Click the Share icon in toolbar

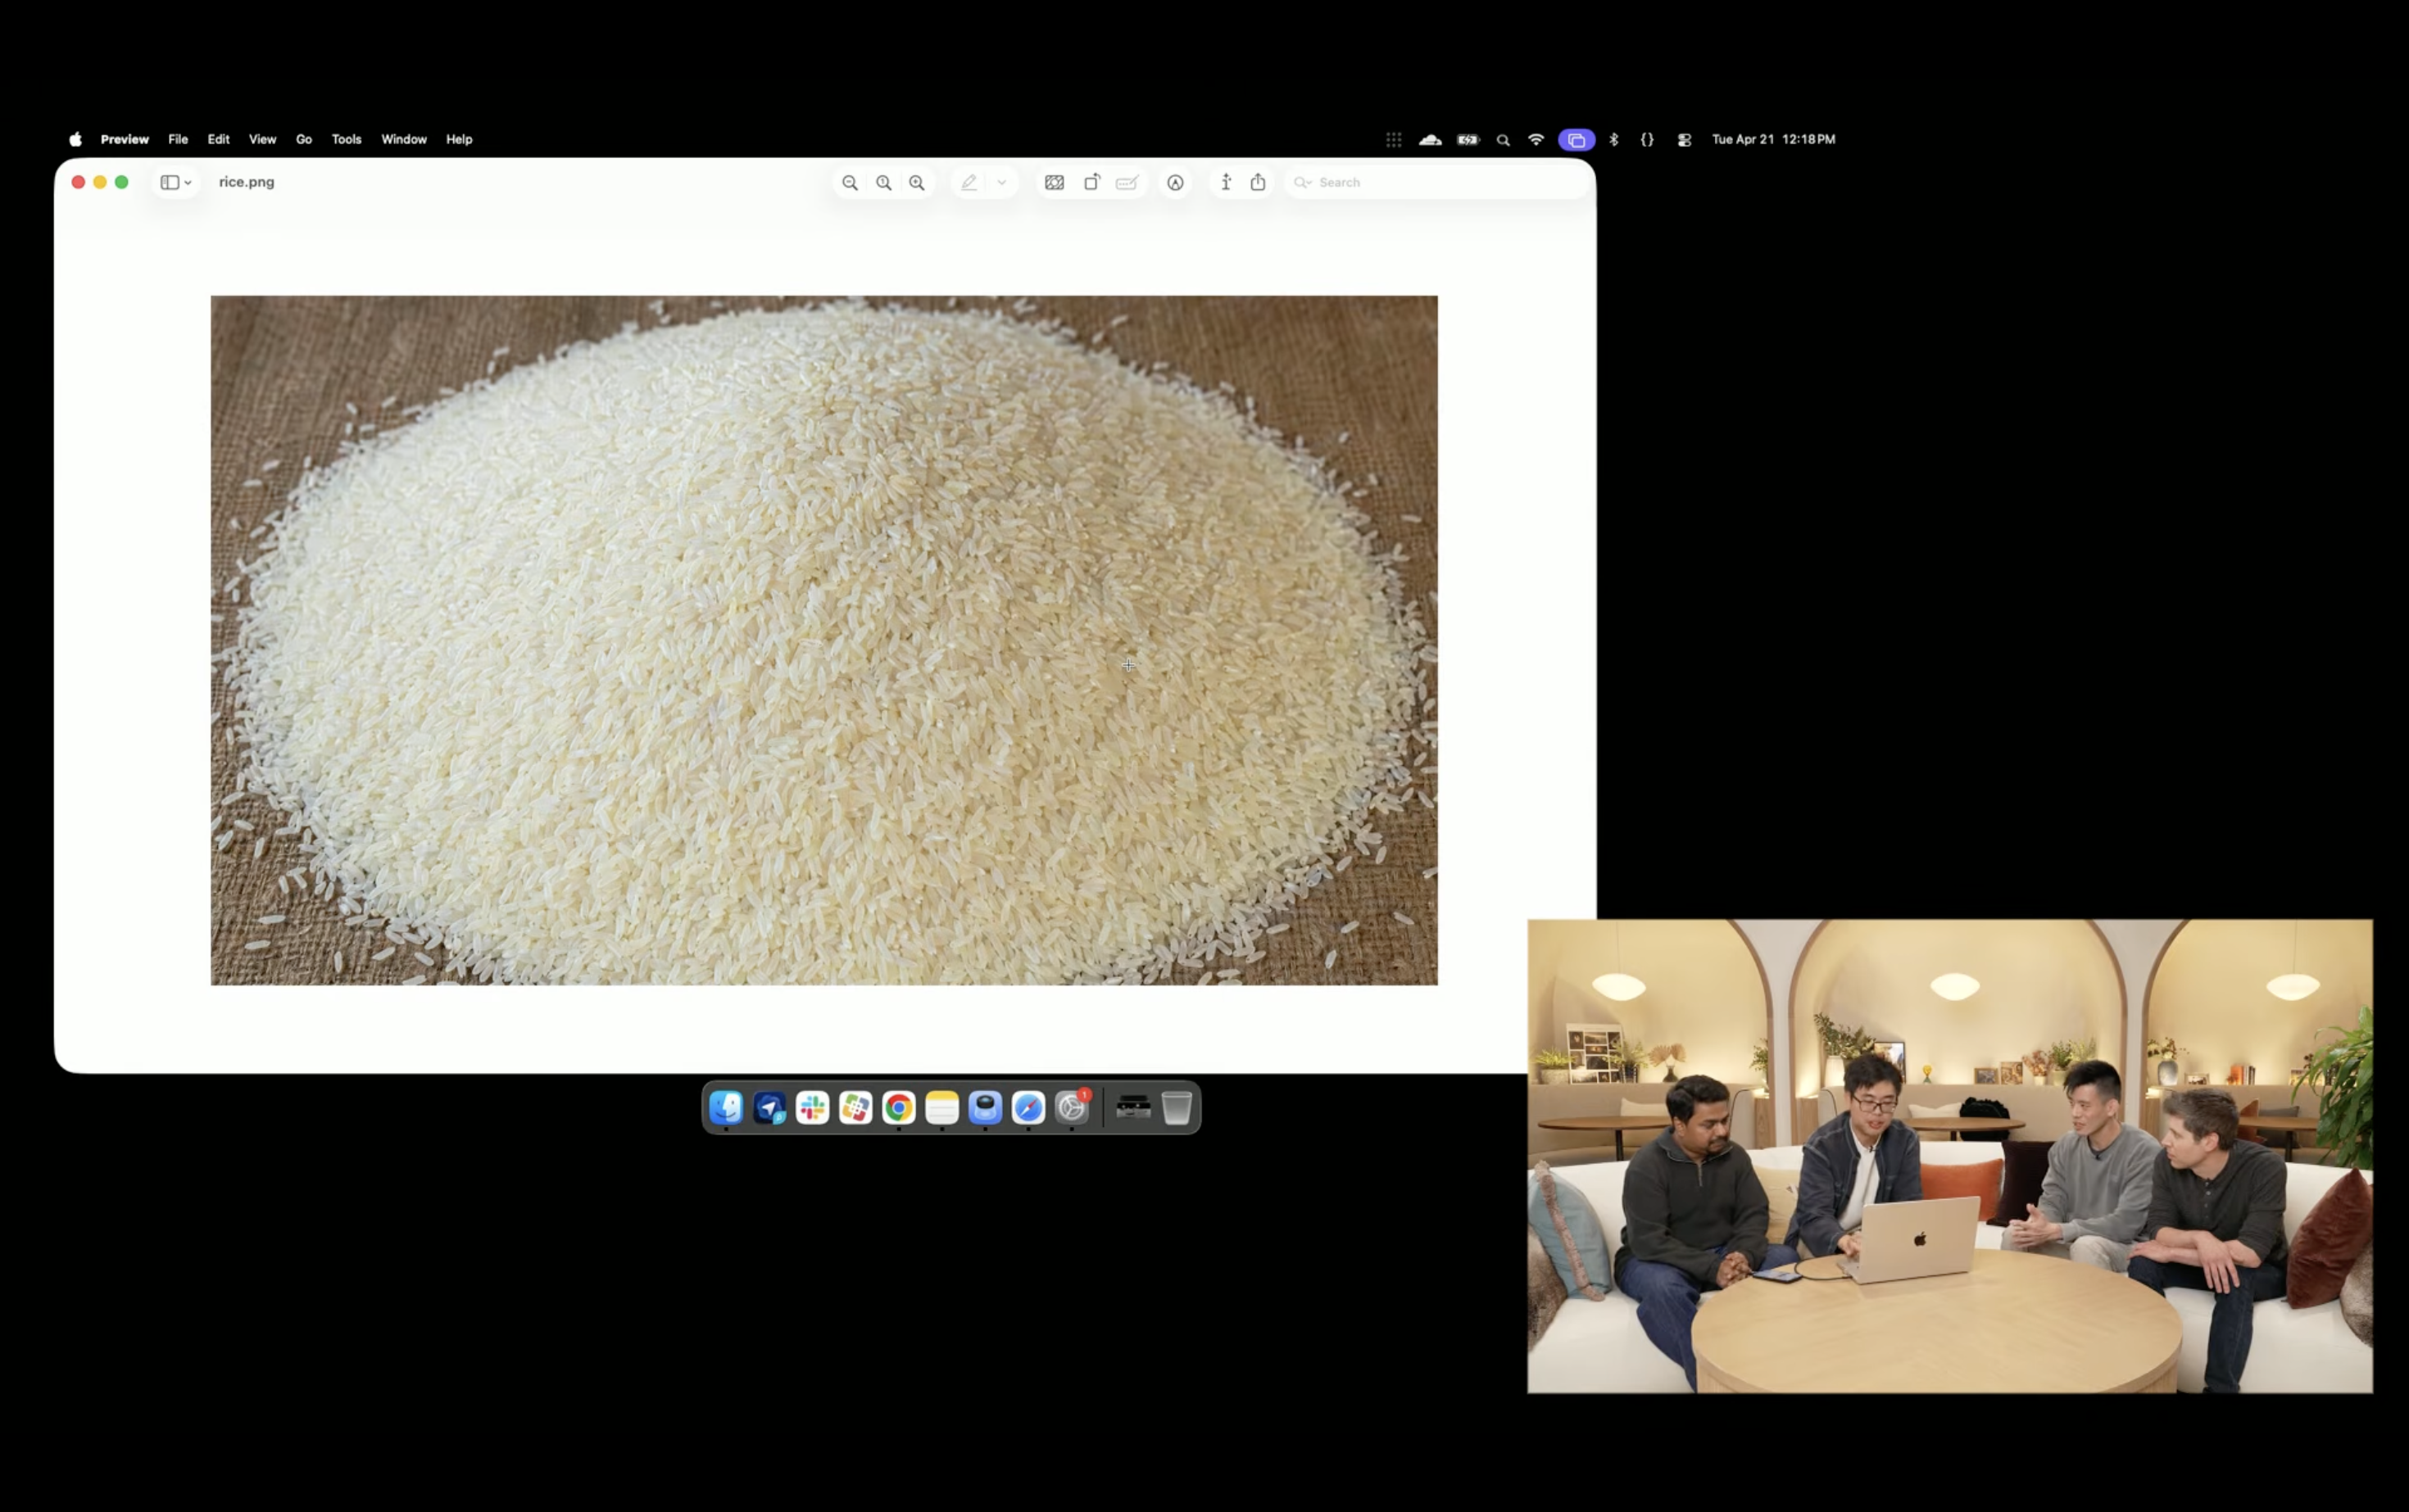click(x=1258, y=182)
